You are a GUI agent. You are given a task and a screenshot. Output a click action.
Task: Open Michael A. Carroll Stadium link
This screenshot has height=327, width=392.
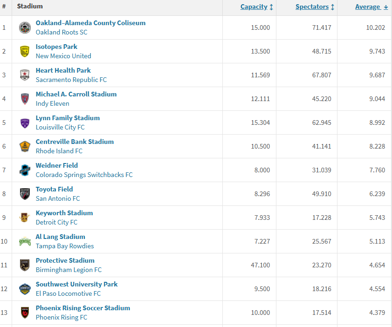pos(76,94)
